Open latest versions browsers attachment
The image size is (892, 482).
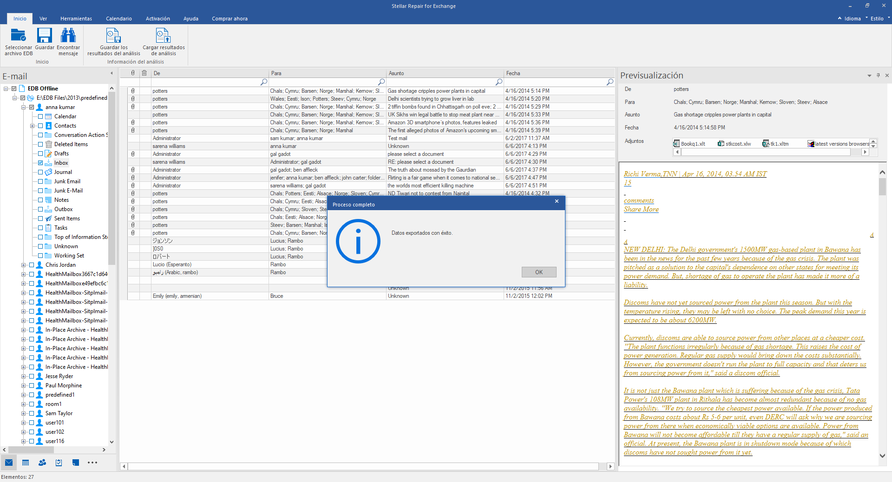(839, 144)
